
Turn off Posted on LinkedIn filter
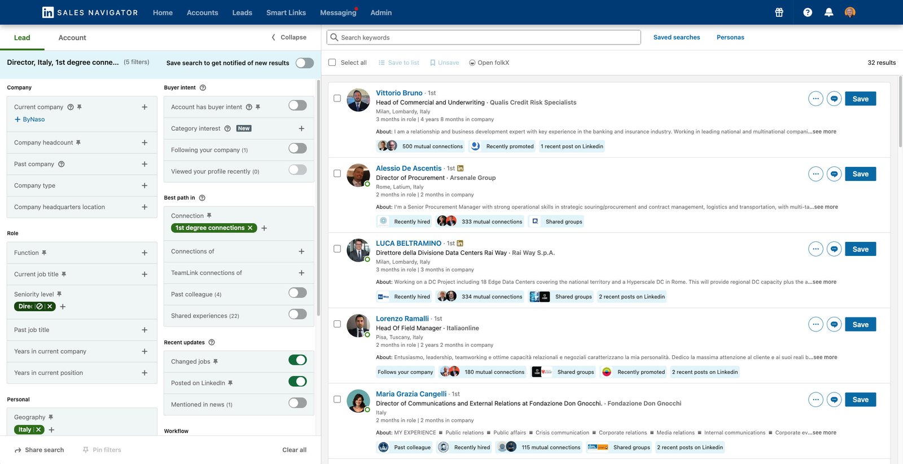click(x=297, y=382)
